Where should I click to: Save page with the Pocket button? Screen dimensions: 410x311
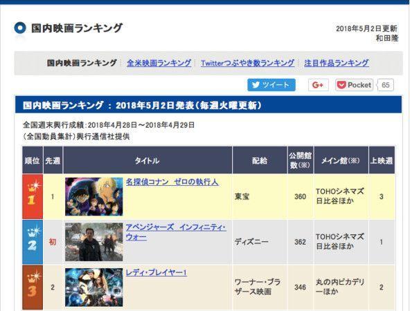(355, 85)
